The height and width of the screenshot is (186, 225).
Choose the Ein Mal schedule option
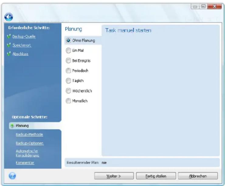(x=68, y=50)
